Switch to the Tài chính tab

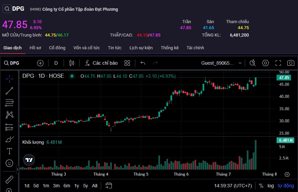point(195,48)
